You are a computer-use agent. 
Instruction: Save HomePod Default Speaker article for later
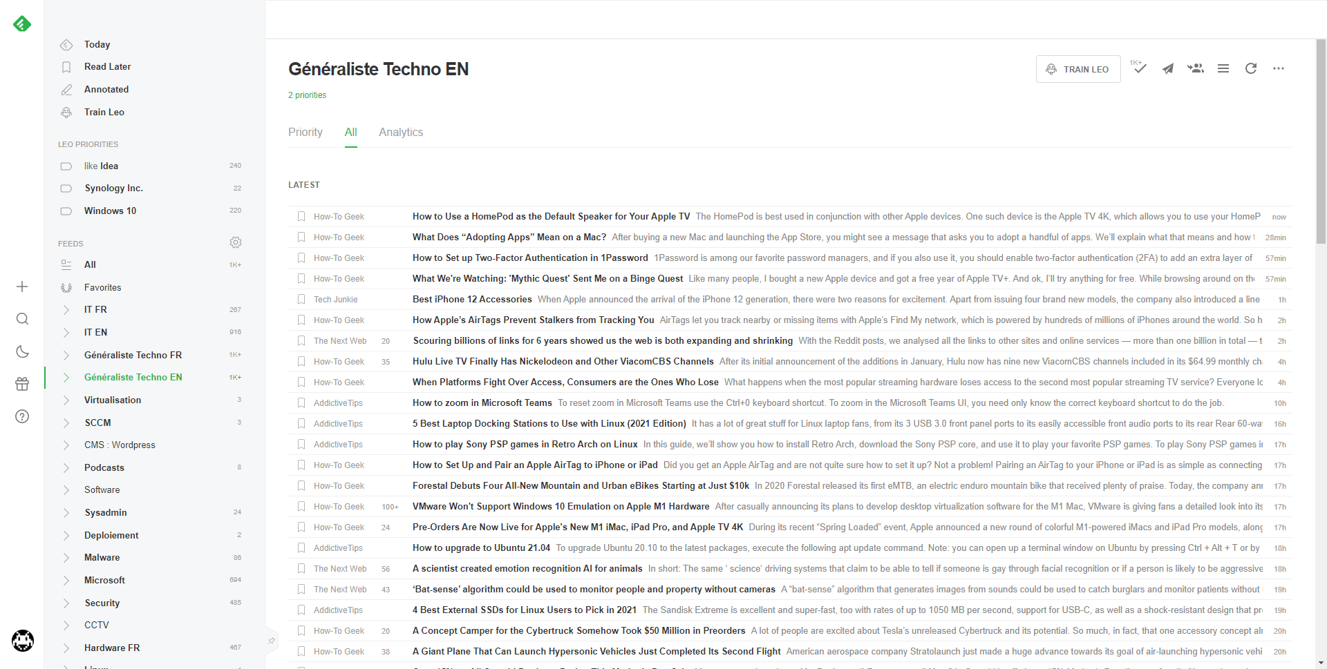301,216
